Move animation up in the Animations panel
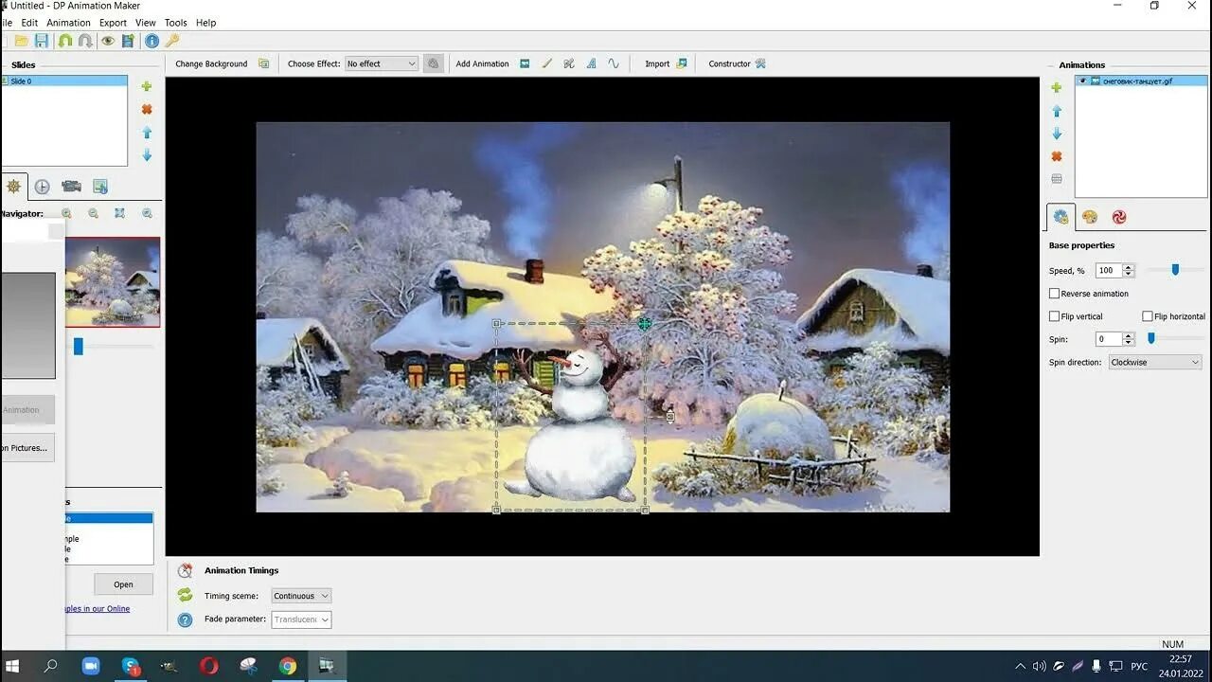Image resolution: width=1212 pixels, height=682 pixels. [1057, 111]
